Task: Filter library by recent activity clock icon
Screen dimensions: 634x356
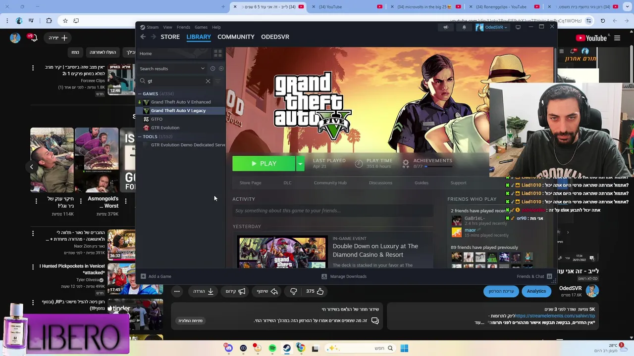Action: click(212, 69)
